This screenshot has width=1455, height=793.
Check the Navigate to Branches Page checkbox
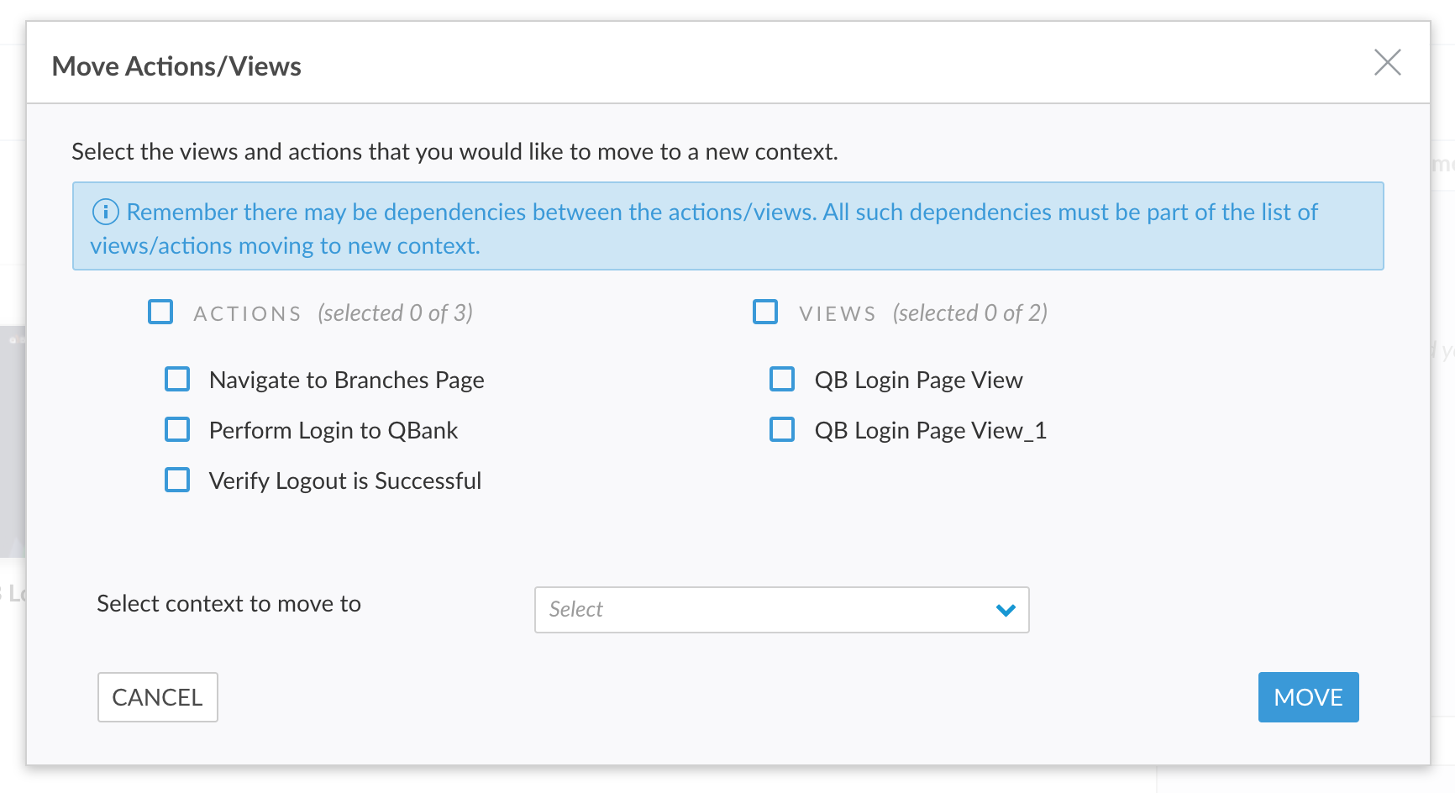click(x=177, y=380)
